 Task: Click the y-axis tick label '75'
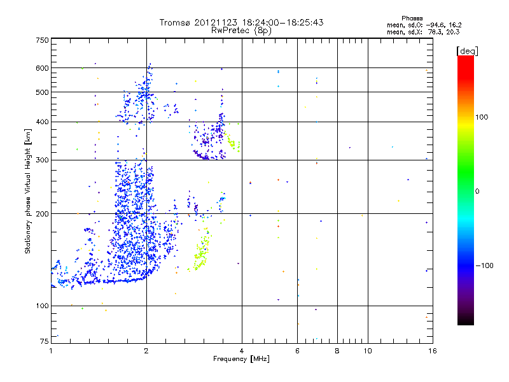click(45, 341)
